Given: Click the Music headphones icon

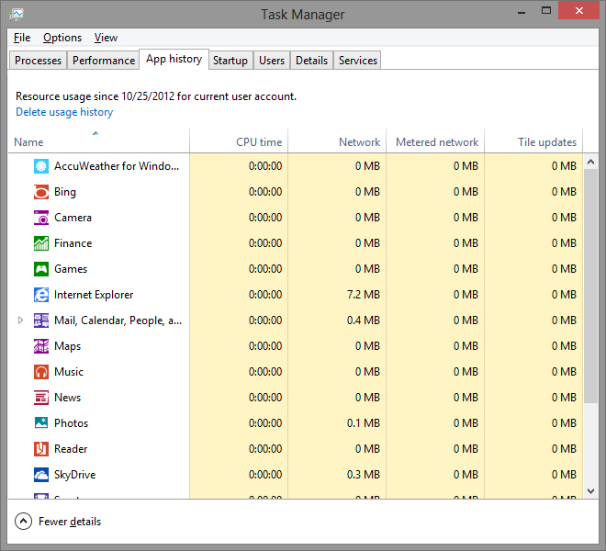Looking at the screenshot, I should pyautogui.click(x=41, y=372).
